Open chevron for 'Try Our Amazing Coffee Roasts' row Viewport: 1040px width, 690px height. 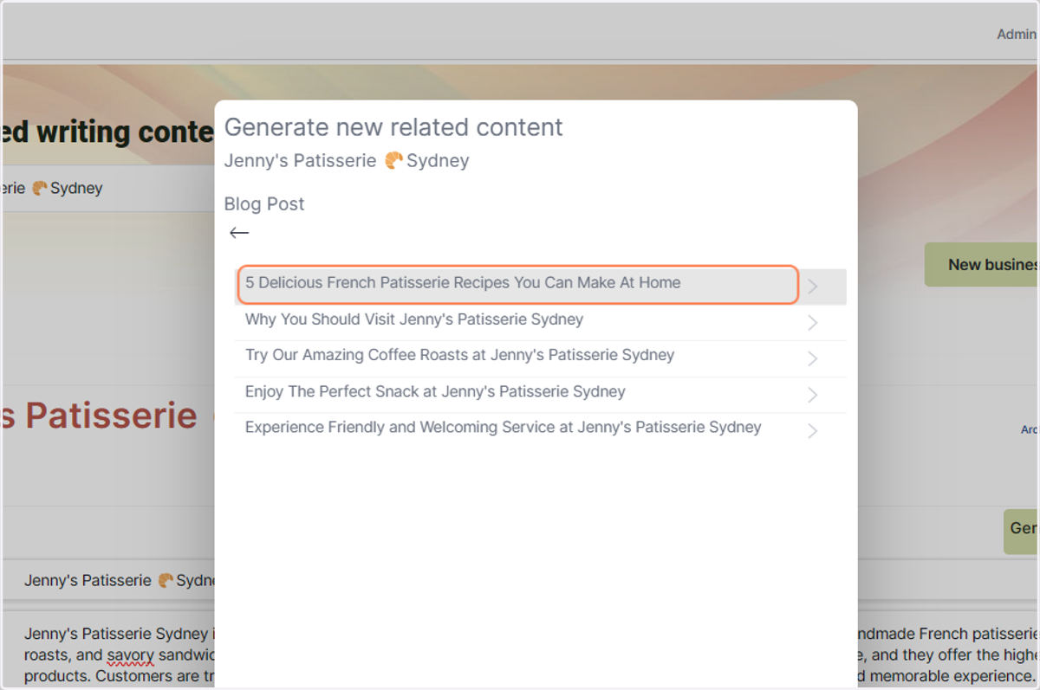click(812, 359)
